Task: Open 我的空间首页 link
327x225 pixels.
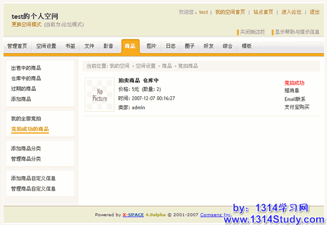Action: coord(230,12)
